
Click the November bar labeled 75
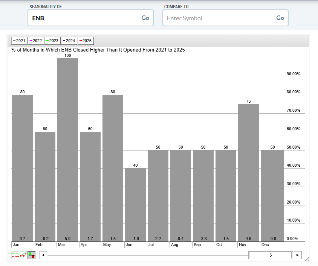248,173
